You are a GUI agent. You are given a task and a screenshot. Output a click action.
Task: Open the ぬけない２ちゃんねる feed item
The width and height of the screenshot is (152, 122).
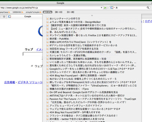[x=92, y=79]
